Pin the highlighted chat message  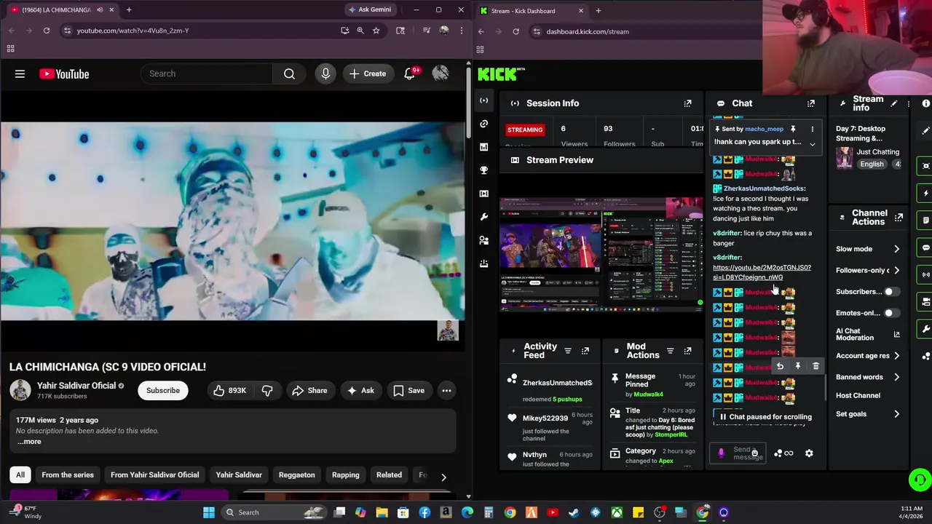tap(798, 366)
